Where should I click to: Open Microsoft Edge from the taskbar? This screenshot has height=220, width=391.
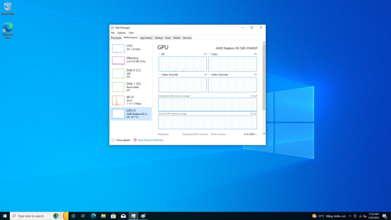coord(93,216)
